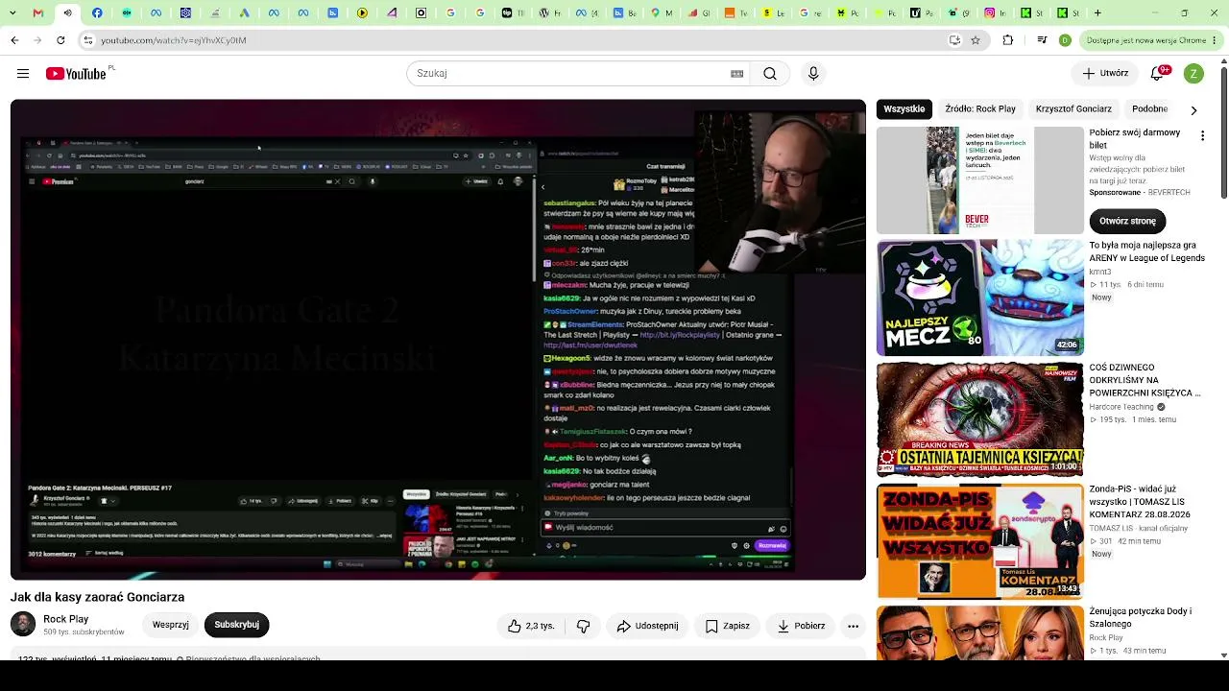Open the Chrome profile avatar in toolbar
The height and width of the screenshot is (691, 1229).
click(x=1065, y=40)
